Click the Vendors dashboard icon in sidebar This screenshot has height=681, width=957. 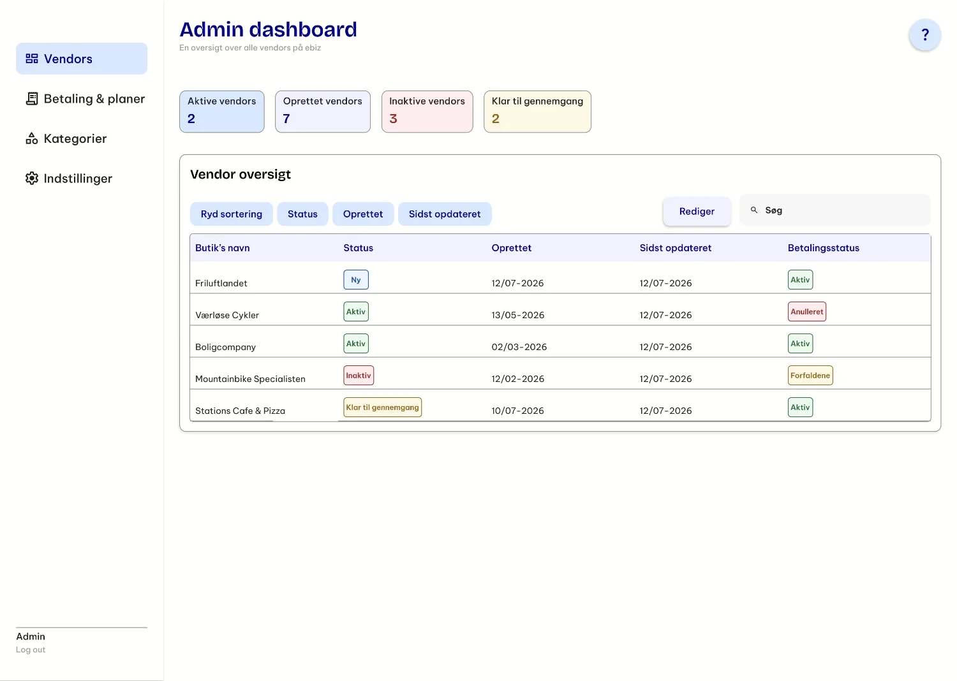[x=32, y=59]
